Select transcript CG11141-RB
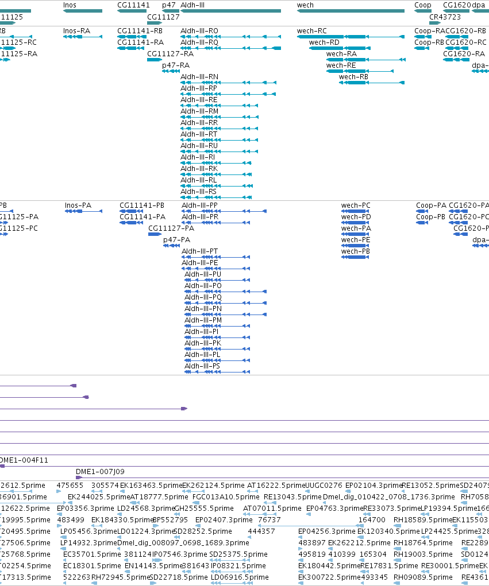 coord(140,31)
